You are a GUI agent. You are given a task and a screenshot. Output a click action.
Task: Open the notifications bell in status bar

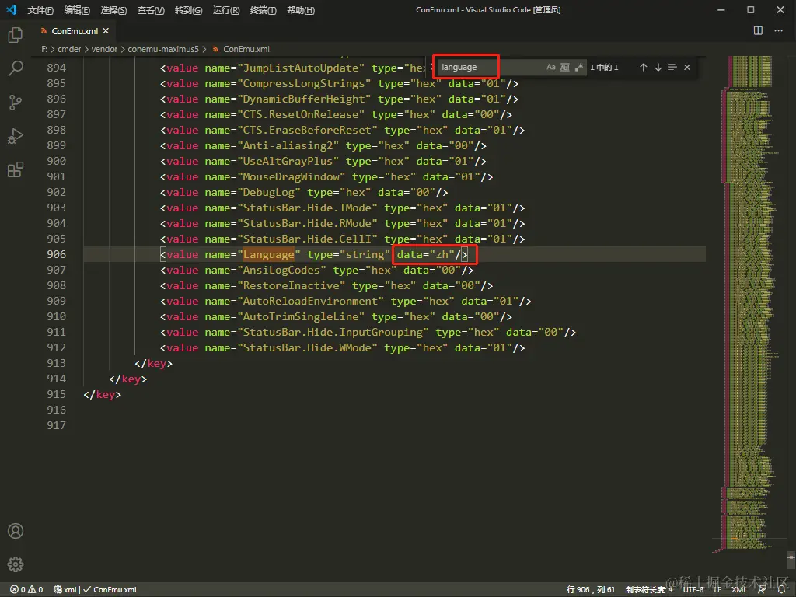(782, 589)
